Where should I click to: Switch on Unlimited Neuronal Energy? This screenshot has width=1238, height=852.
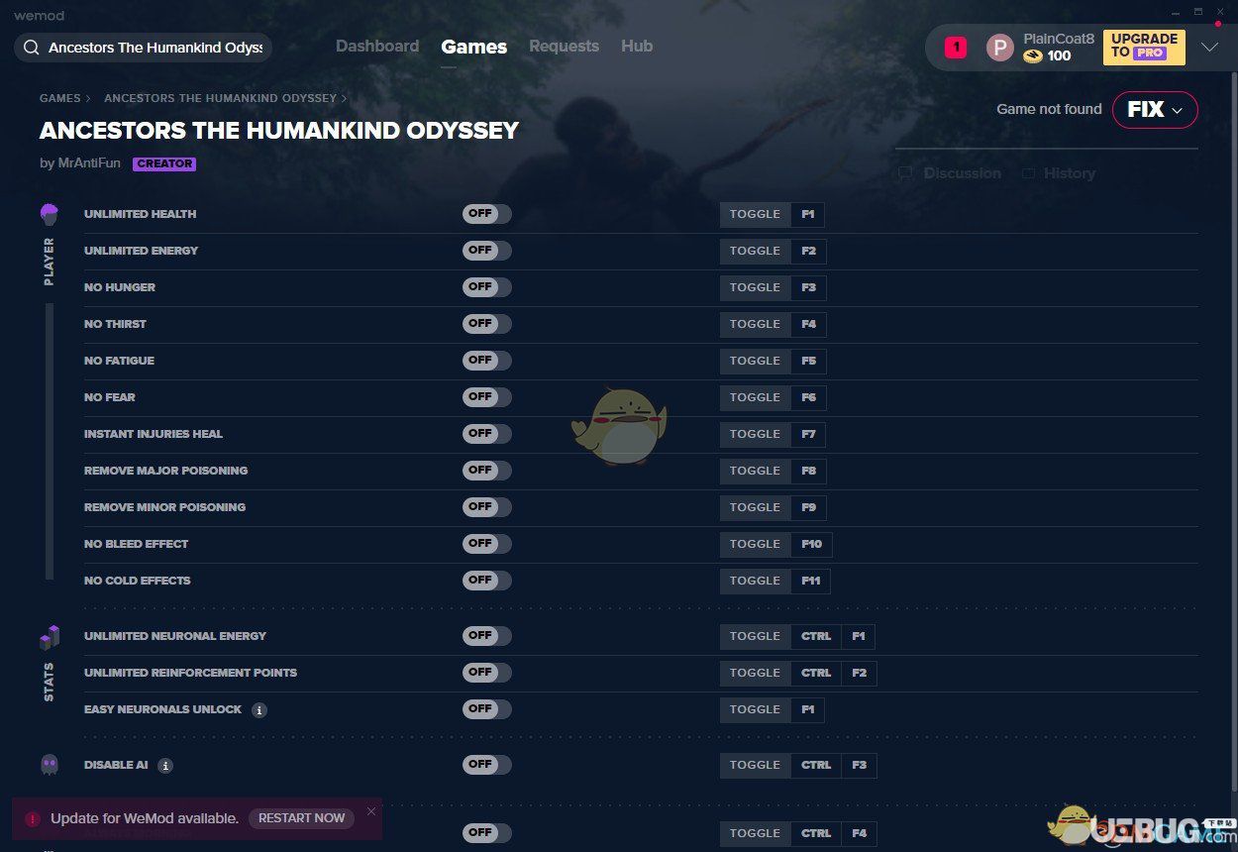coord(486,636)
